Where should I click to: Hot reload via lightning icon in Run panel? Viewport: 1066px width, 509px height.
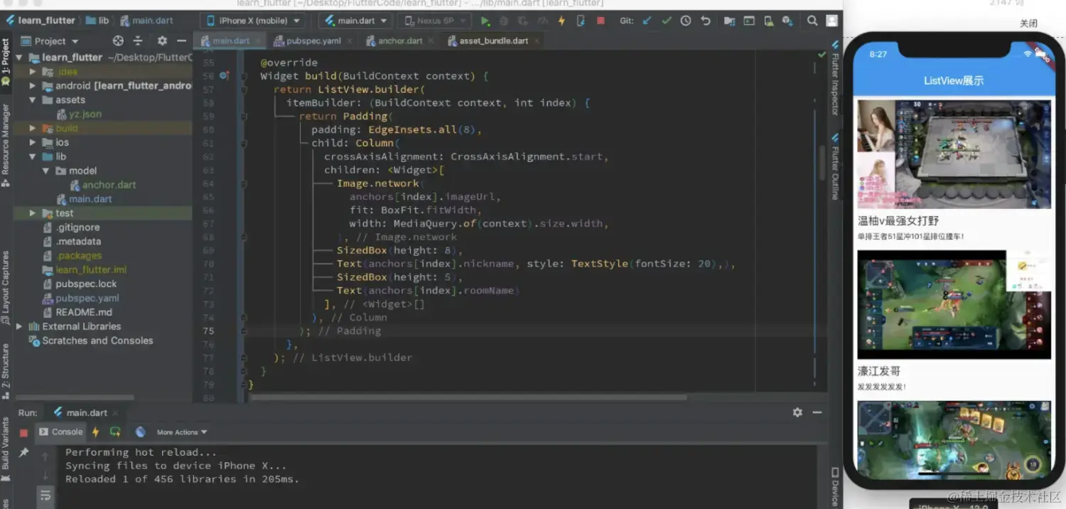pyautogui.click(x=96, y=432)
